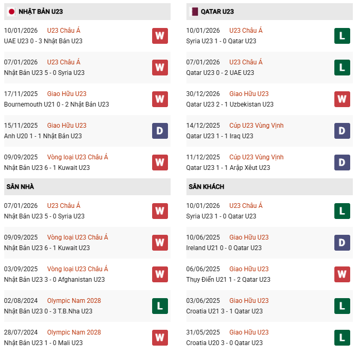Click W badge for Qatar vs Uzbekistan U23

click(342, 99)
